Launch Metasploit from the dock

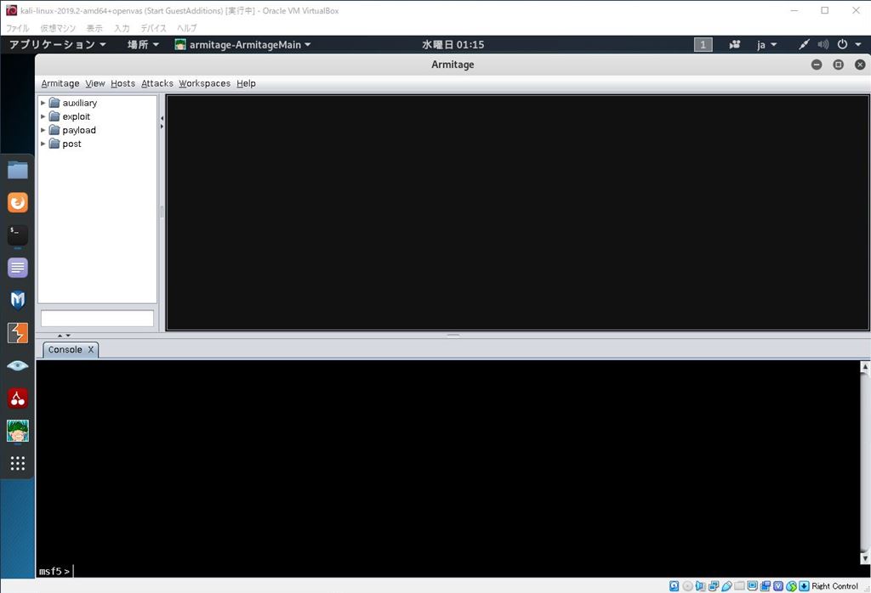pyautogui.click(x=18, y=300)
